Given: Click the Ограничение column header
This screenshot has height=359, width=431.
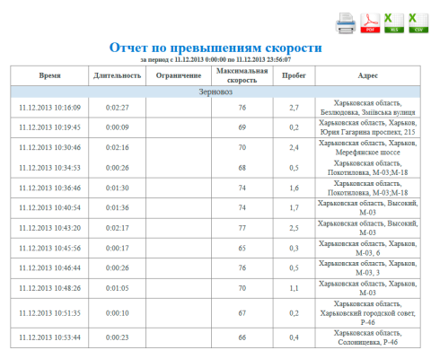Looking at the screenshot, I should click(x=179, y=75).
